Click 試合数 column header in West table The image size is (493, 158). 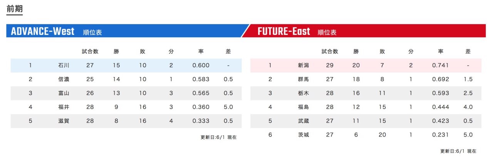coord(90,51)
